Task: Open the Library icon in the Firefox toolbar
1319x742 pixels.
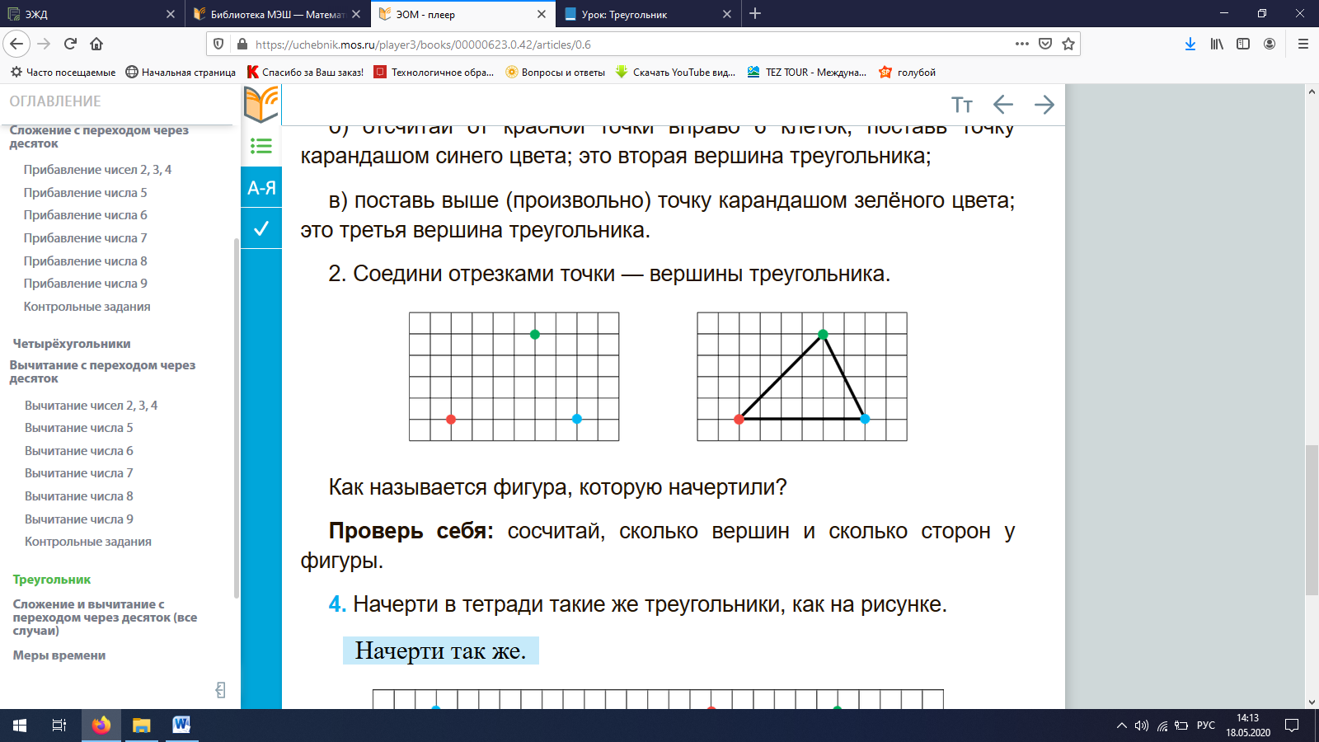Action: click(1217, 44)
